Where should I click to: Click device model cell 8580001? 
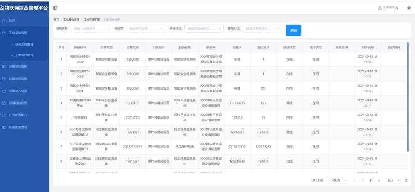133,88
